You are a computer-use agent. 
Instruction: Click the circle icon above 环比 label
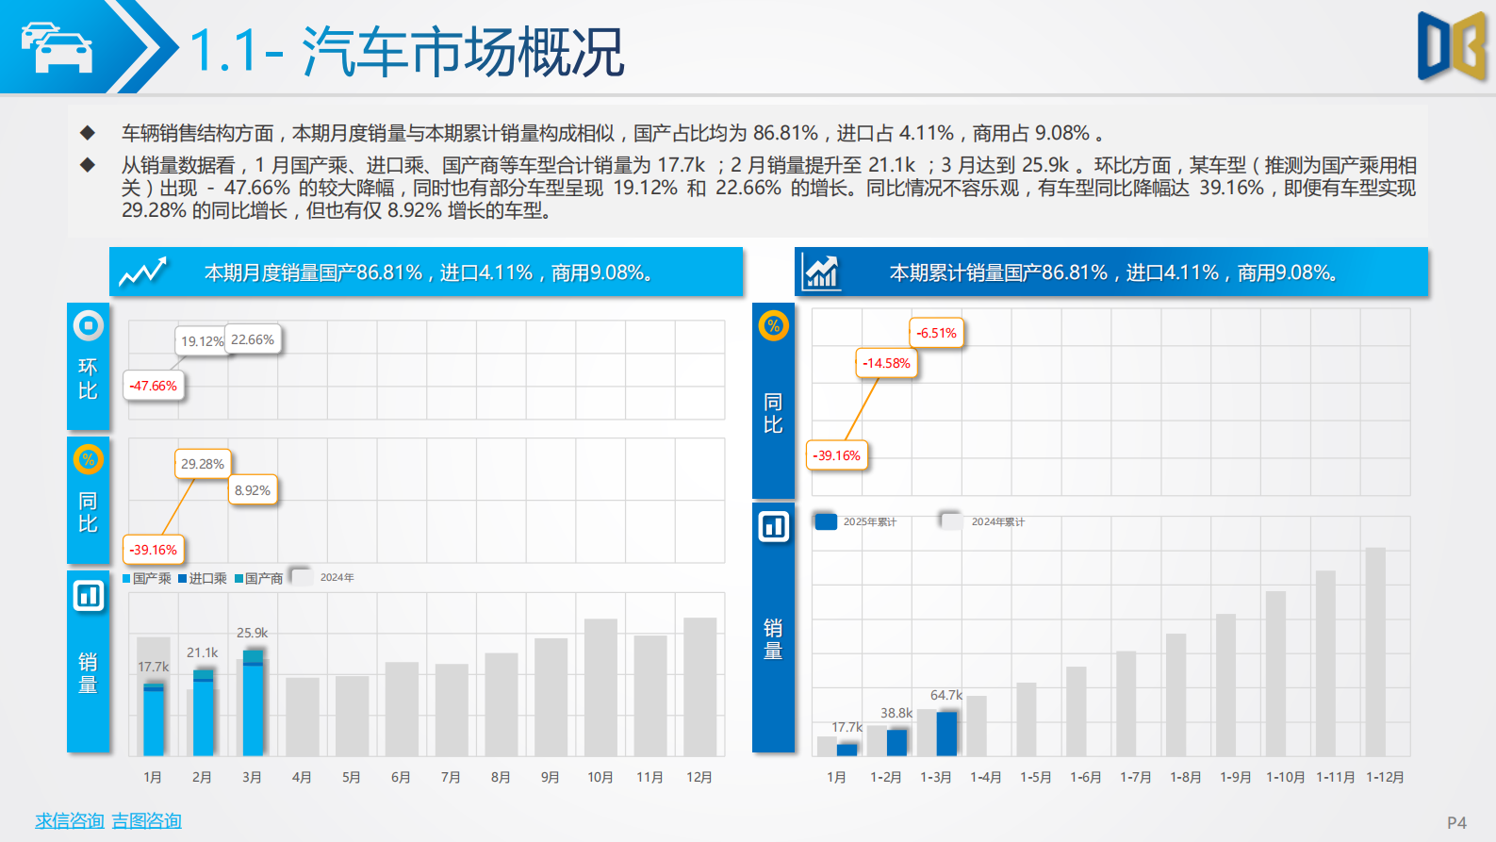pyautogui.click(x=88, y=325)
